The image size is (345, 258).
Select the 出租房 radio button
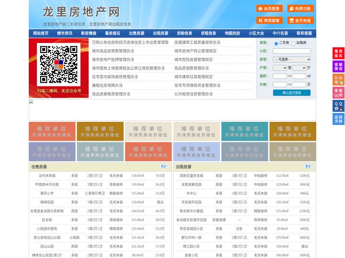point(293,43)
